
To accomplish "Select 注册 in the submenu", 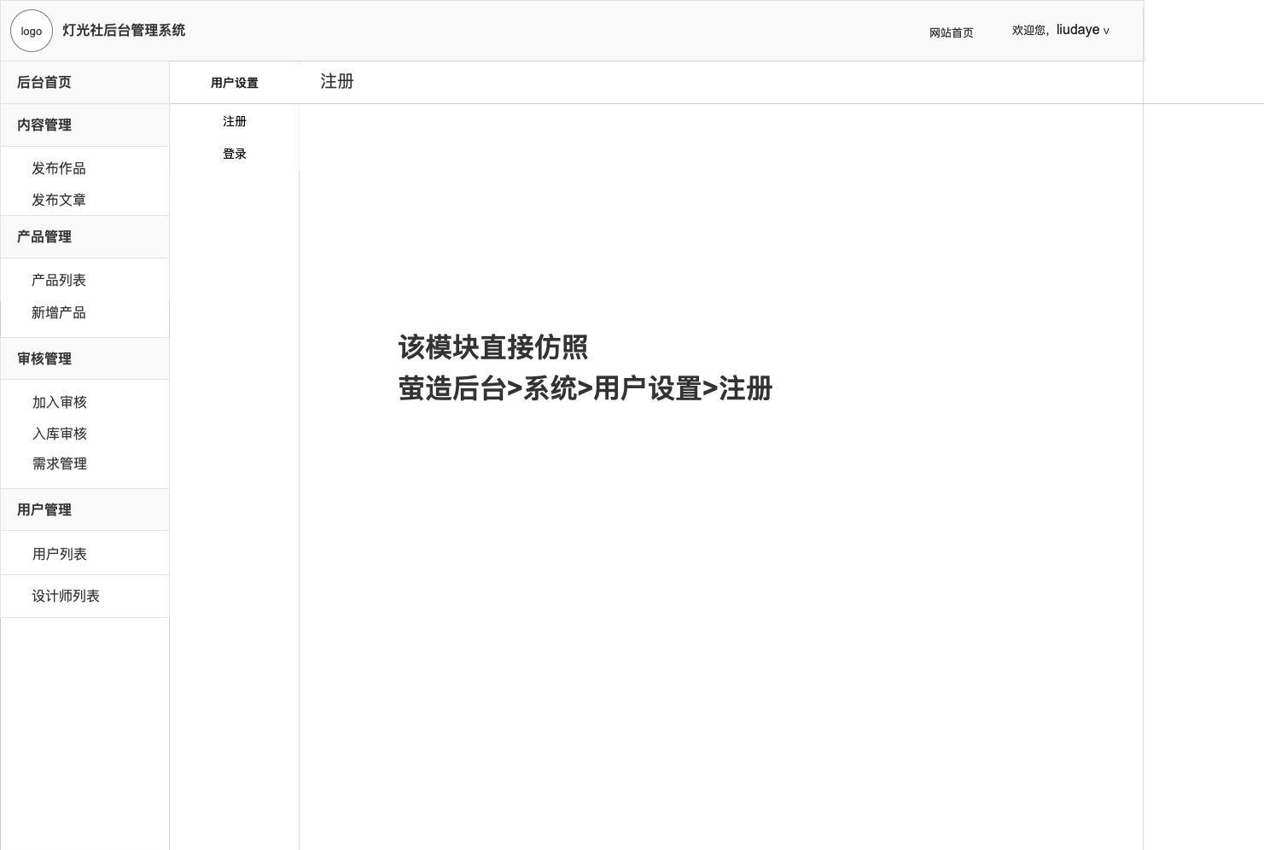I will 235,121.
